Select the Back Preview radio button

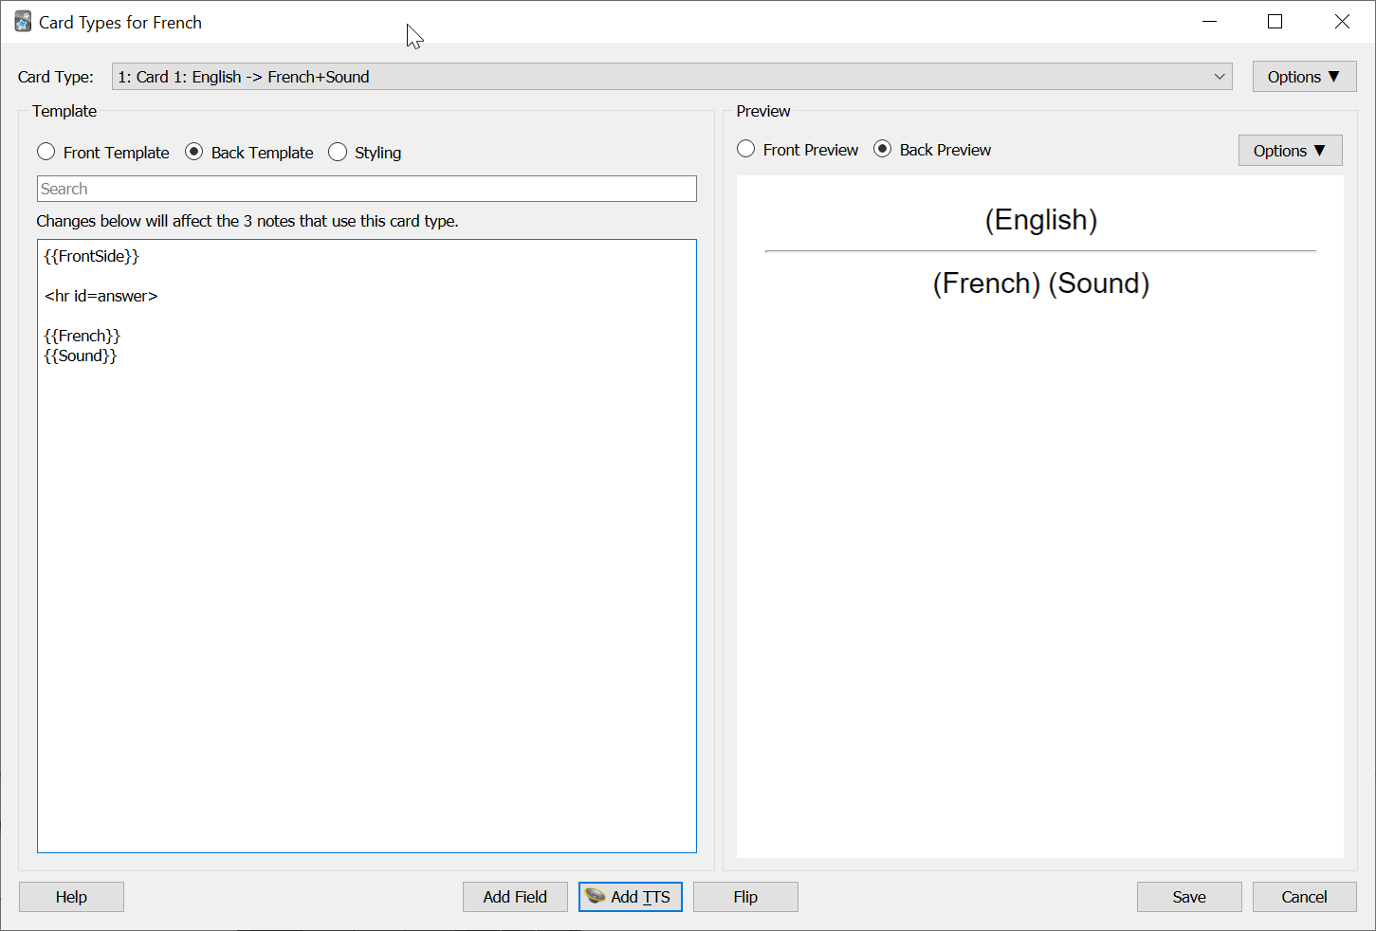[883, 149]
